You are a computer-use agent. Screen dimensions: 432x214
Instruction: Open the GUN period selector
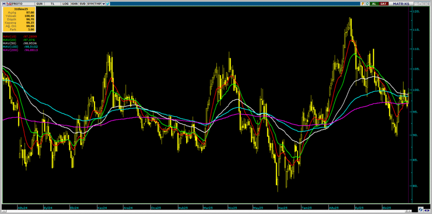[40, 3]
